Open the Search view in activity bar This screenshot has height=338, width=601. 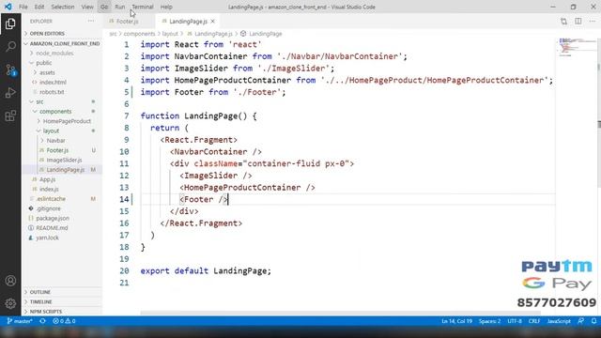pos(10,47)
